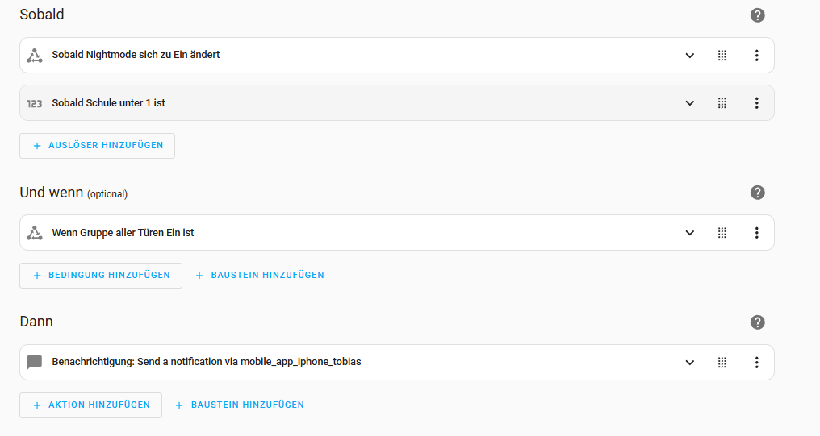Grab drag handle of Schule trigger row
This screenshot has height=436, width=820.
pos(722,103)
